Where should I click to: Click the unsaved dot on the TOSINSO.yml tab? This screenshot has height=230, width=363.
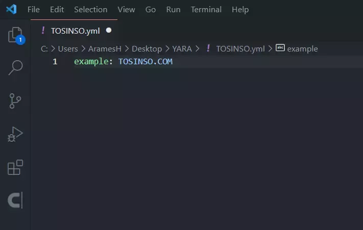tap(109, 30)
